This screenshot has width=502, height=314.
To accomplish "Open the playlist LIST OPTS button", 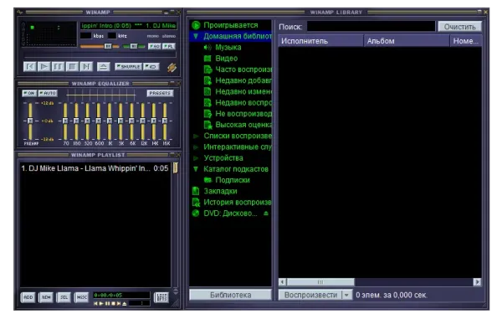I will [161, 297].
